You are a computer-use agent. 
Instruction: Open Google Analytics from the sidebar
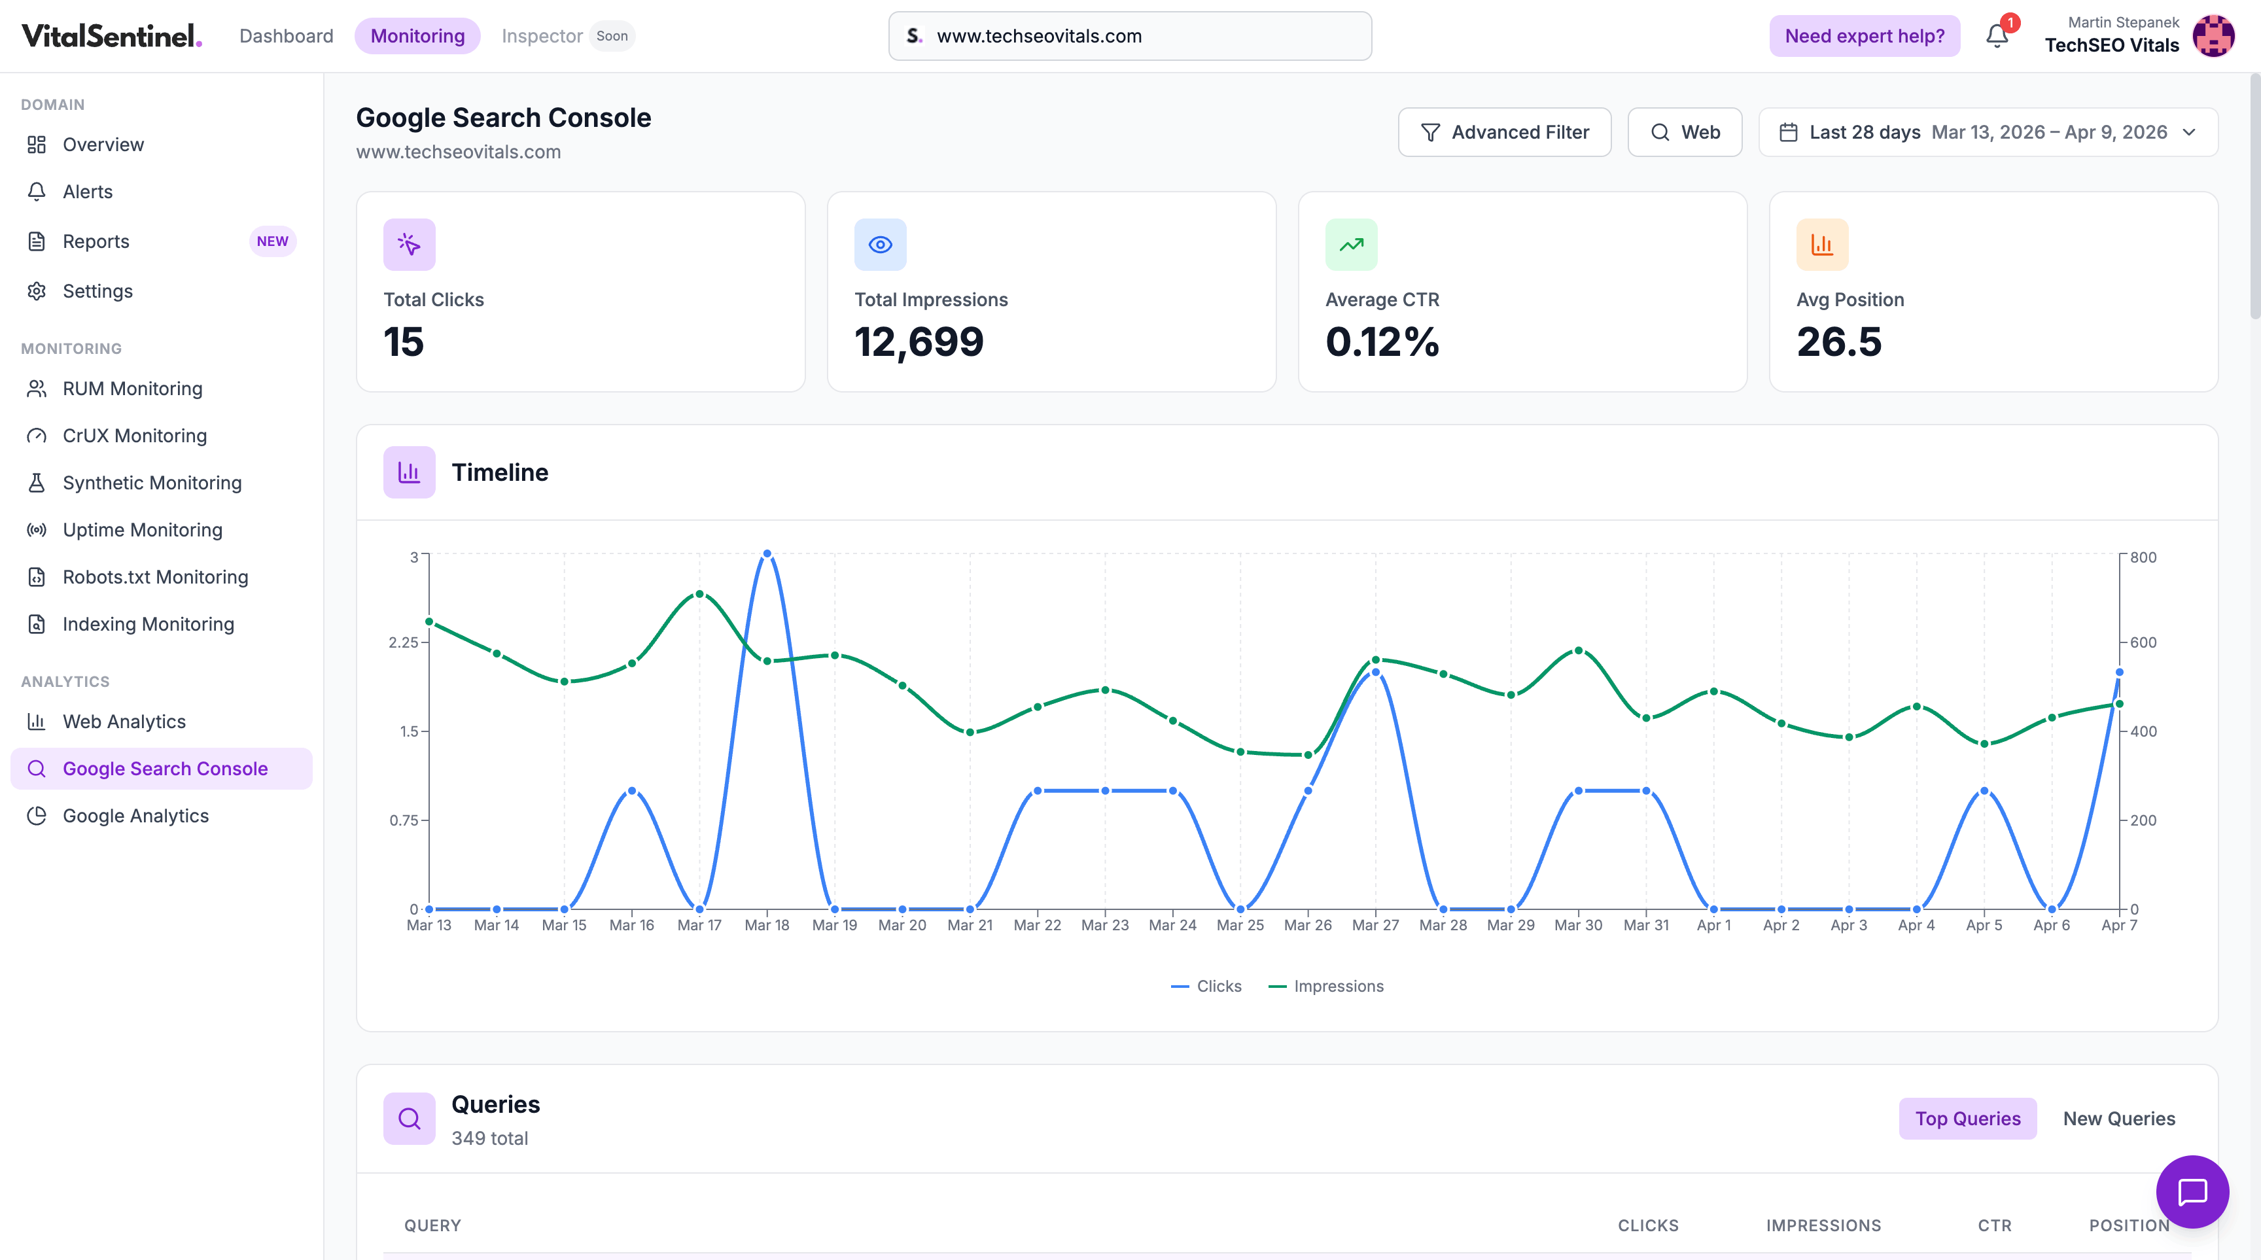click(x=136, y=815)
